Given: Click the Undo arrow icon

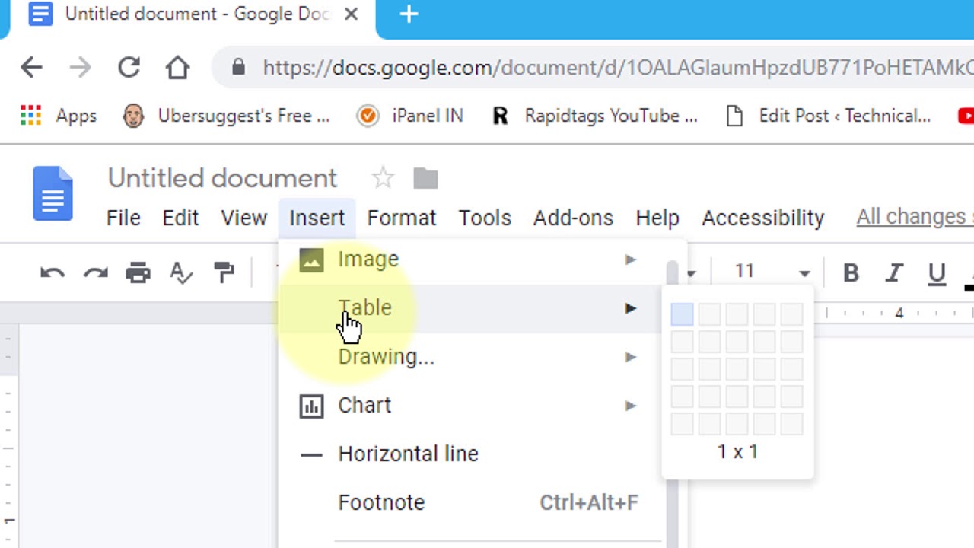Looking at the screenshot, I should click(x=53, y=272).
